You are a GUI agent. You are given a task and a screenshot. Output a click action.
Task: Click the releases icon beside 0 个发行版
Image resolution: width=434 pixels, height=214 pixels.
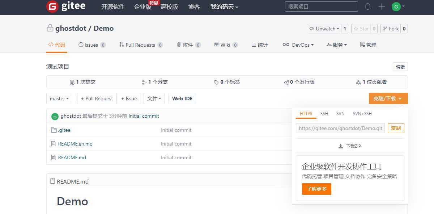point(286,82)
